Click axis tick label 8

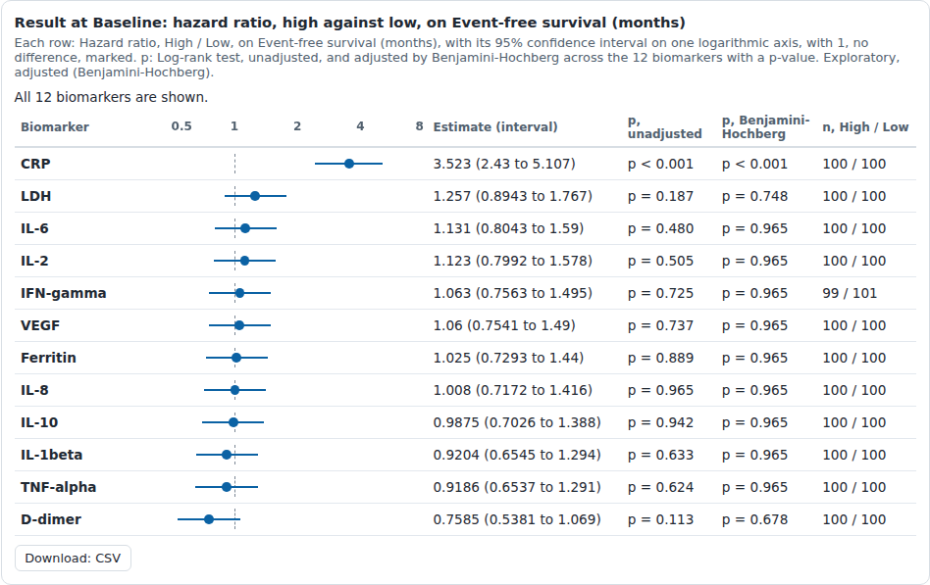419,126
